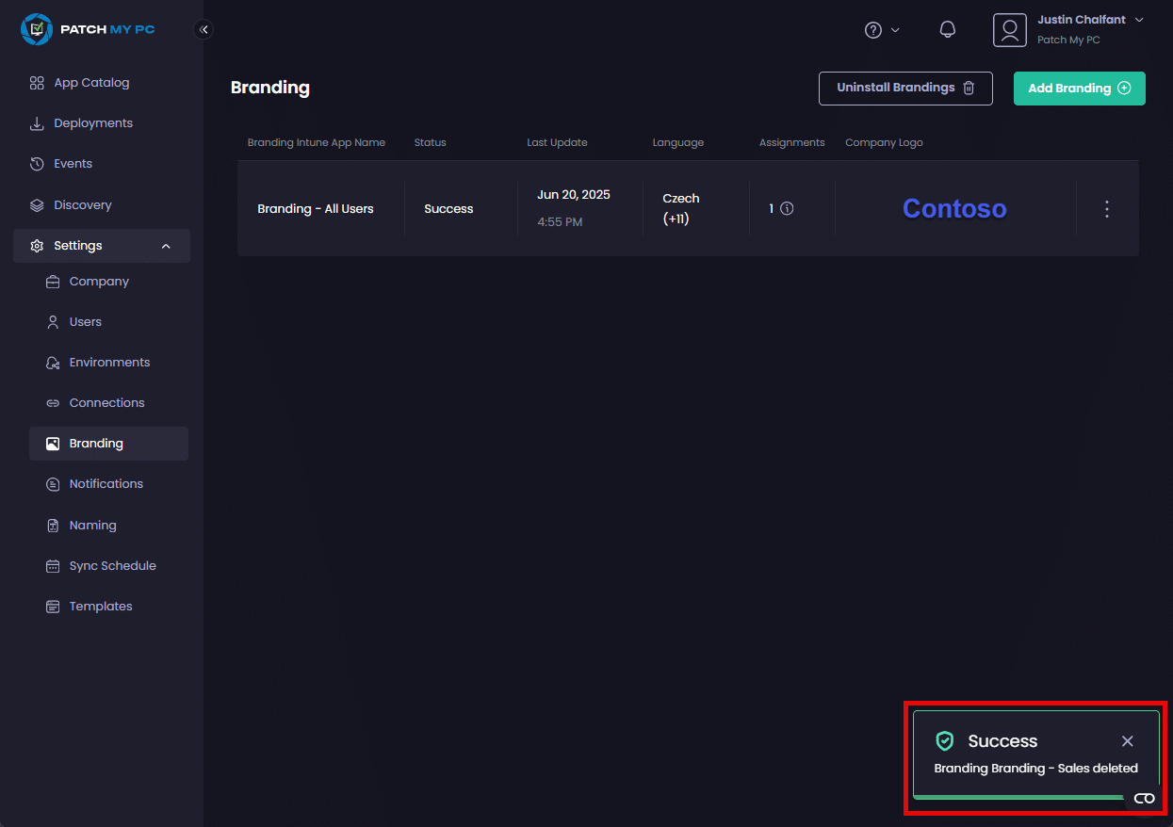Dismiss the Success notification toast
Screen dimensions: 1173x827
1127,741
